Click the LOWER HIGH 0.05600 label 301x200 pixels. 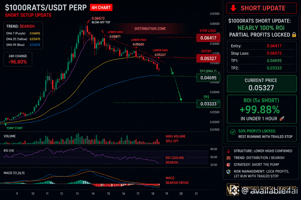click(x=139, y=42)
